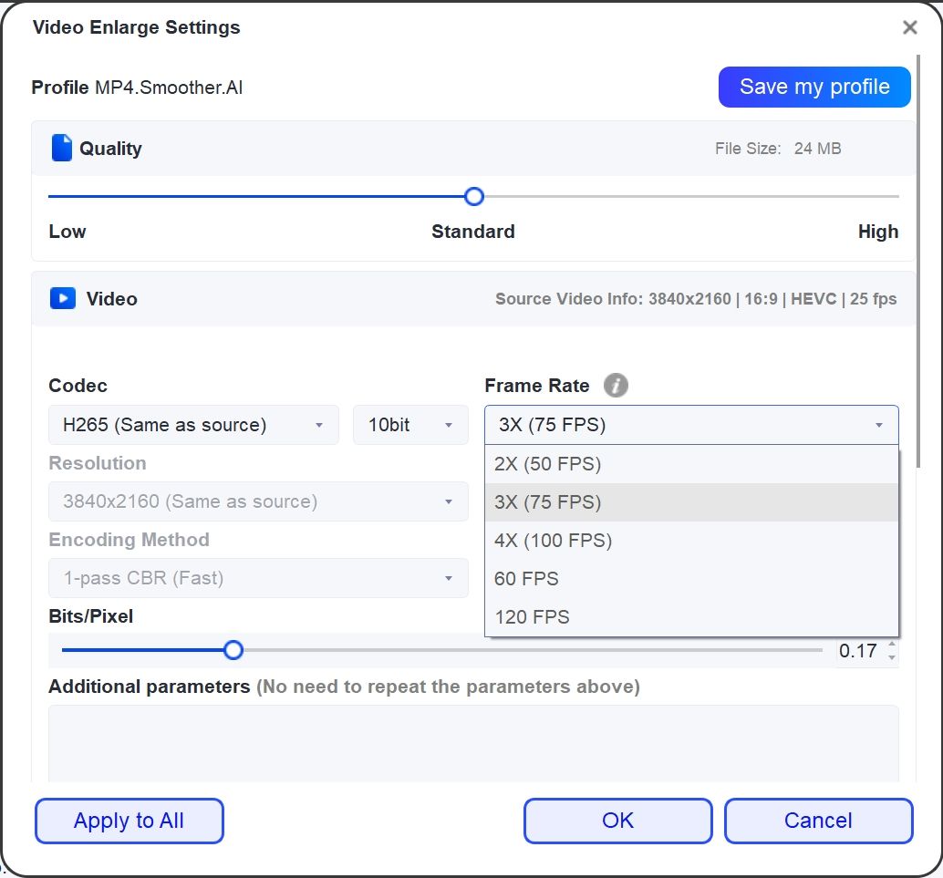Screen dimensions: 943x878
Task: Click the dropdown arrow on Frame Rate selector
Action: (x=878, y=425)
